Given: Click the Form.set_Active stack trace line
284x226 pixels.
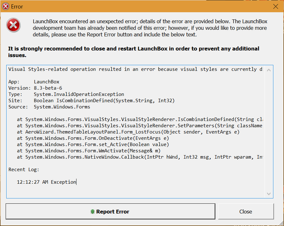Looking at the screenshot, I should point(93,145).
